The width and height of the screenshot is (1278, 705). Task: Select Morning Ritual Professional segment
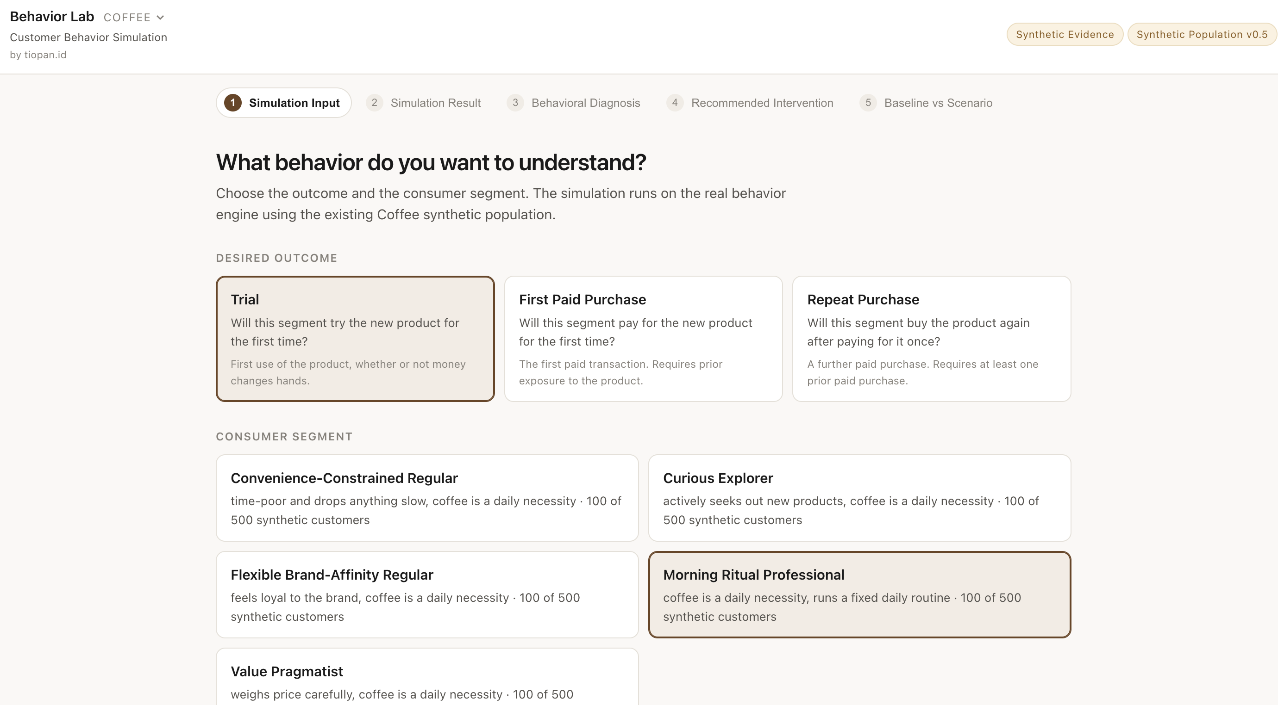point(860,594)
